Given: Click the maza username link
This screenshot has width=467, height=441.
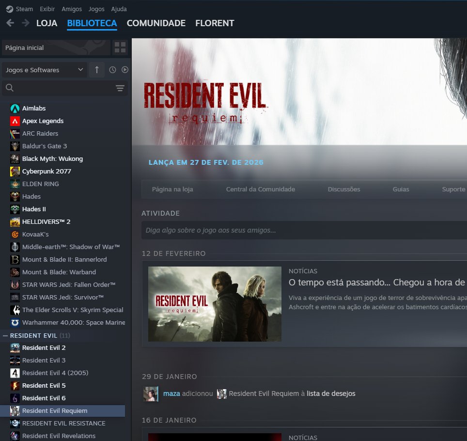Looking at the screenshot, I should 171,394.
